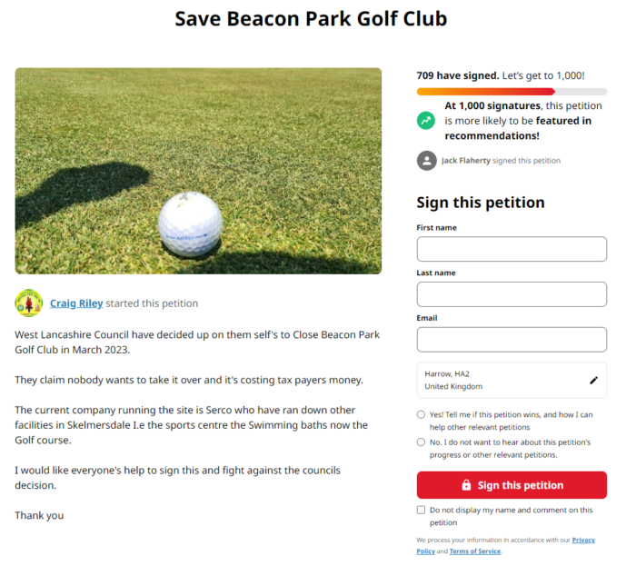636x566 pixels.
Task: Select "No. I do not want to hear" option
Action: 421,442
